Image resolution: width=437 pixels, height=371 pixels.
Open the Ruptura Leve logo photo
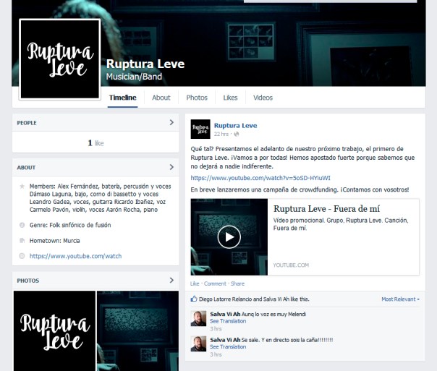[x=54, y=331]
